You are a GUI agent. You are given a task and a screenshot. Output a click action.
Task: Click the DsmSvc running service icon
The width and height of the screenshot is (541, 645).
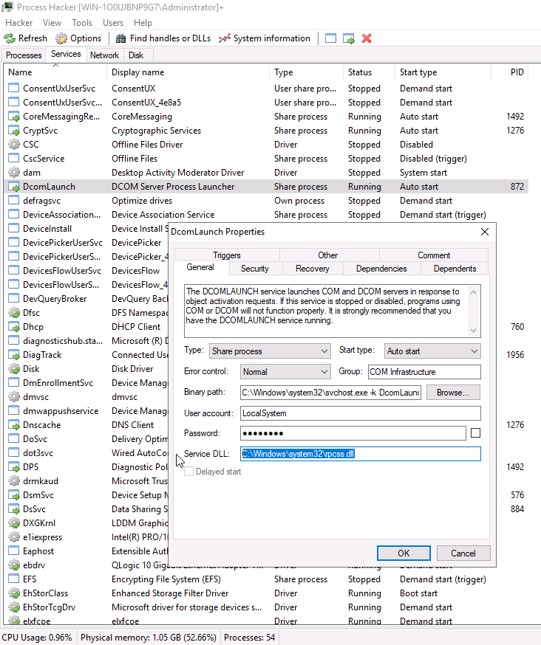click(x=14, y=495)
